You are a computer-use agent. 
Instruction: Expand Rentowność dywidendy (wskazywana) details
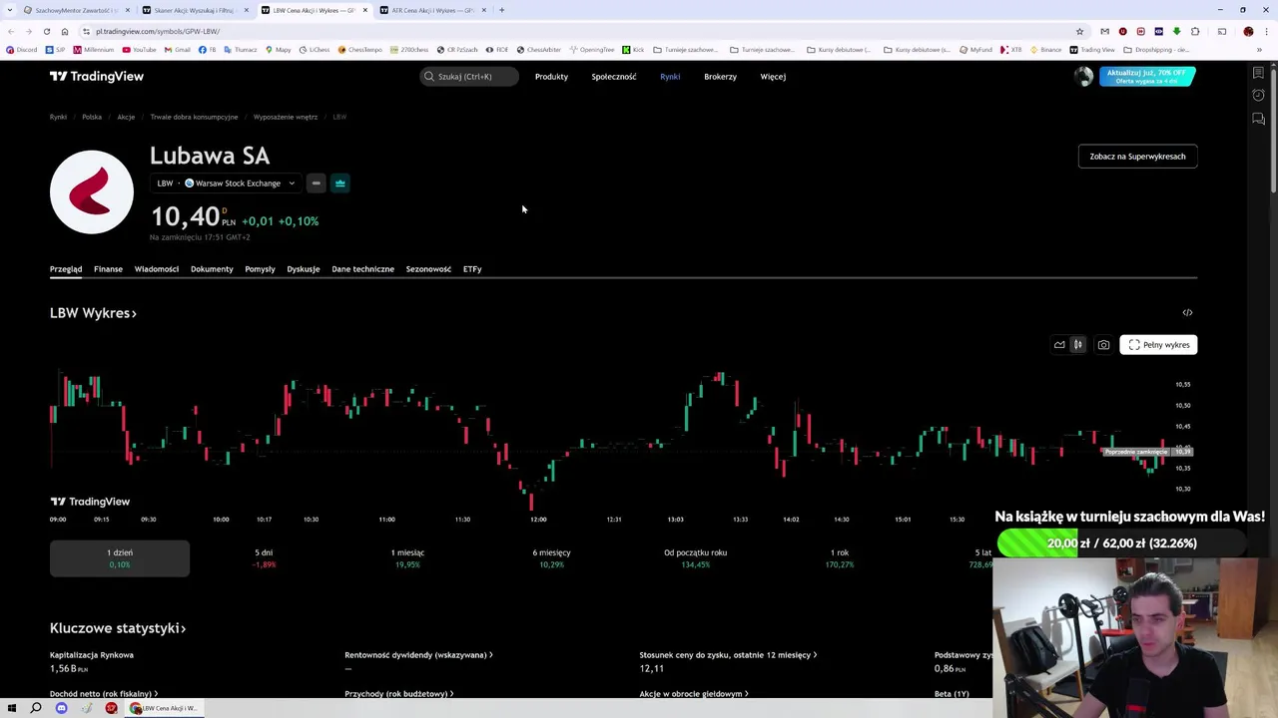pyautogui.click(x=418, y=655)
